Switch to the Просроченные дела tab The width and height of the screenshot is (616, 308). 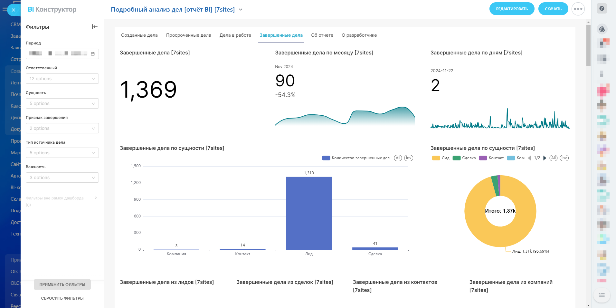(x=188, y=35)
